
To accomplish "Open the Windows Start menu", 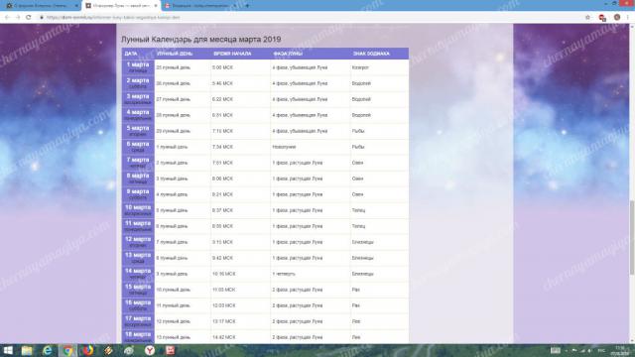I will point(8,350).
